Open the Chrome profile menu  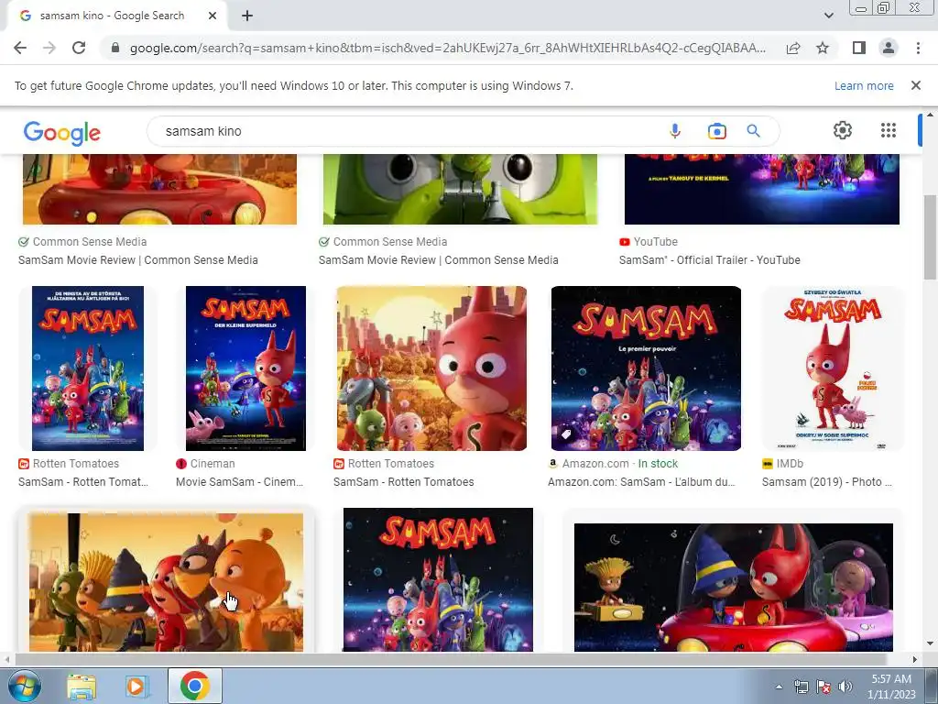[x=889, y=48]
